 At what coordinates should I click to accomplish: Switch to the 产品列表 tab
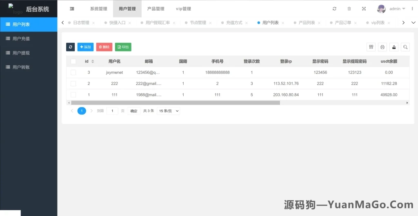pos(307,23)
